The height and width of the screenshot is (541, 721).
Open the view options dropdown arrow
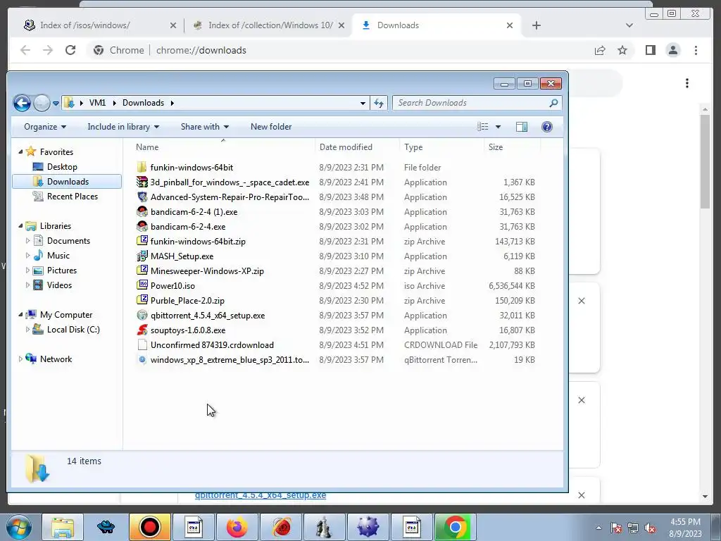[x=498, y=127]
